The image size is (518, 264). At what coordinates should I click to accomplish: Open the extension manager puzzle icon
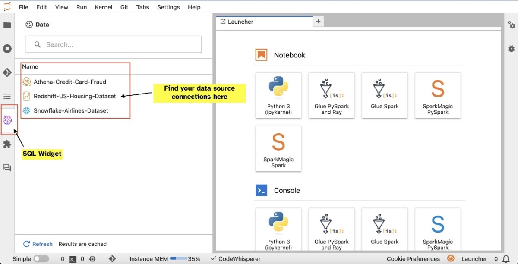[x=7, y=144]
